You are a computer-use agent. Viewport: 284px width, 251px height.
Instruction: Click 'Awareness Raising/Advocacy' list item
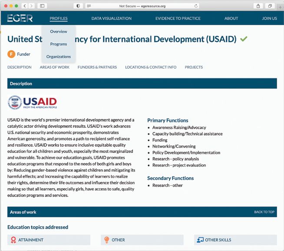(179, 127)
